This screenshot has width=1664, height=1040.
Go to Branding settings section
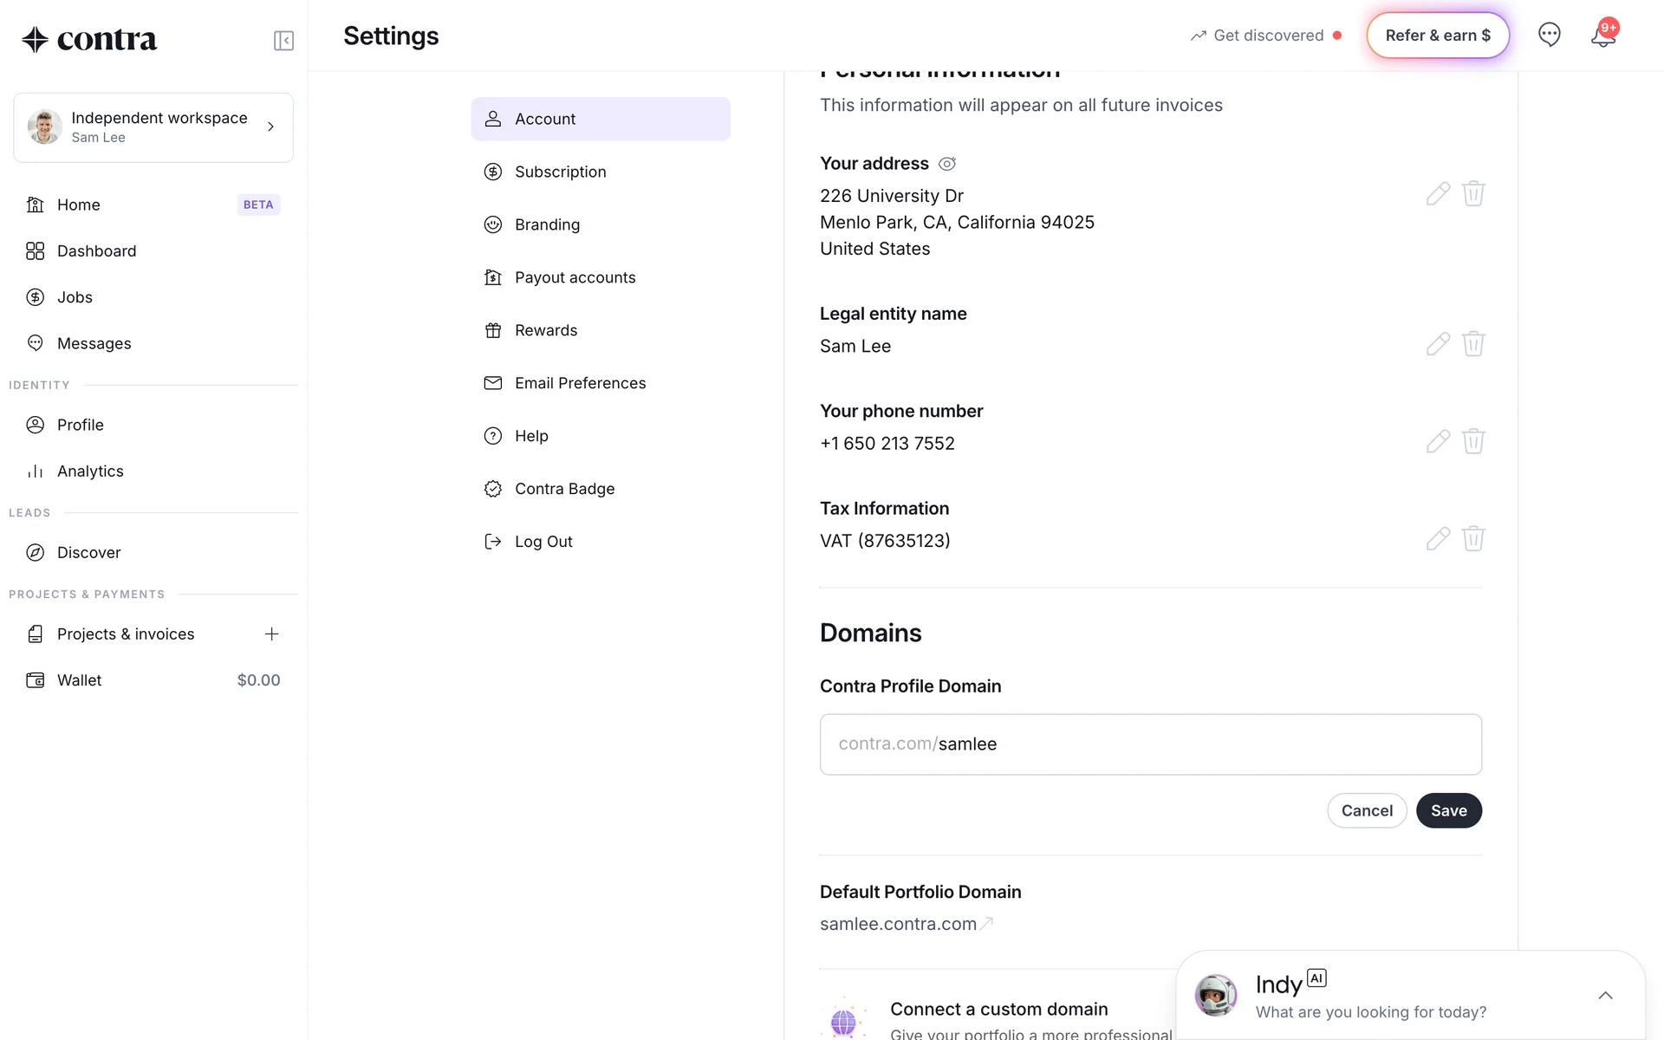click(x=547, y=224)
